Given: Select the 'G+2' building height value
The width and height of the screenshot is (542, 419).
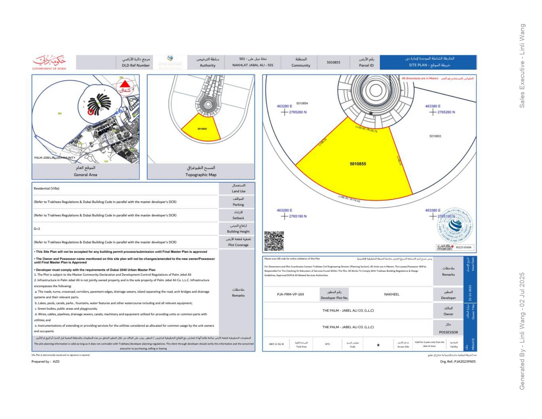Looking at the screenshot, I should (x=37, y=229).
